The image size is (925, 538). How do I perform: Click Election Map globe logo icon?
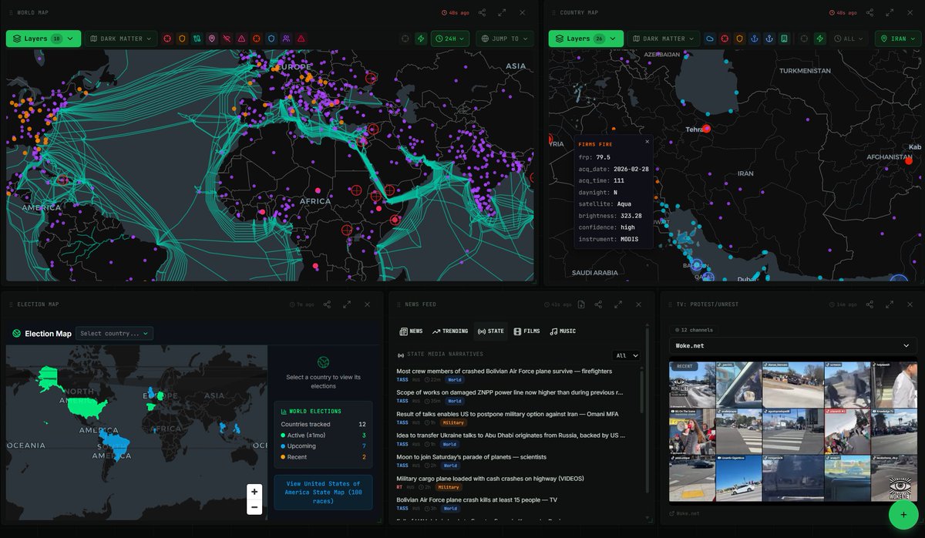click(17, 334)
